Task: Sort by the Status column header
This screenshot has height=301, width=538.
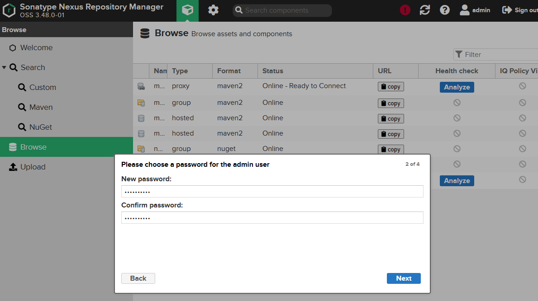Action: [315, 71]
